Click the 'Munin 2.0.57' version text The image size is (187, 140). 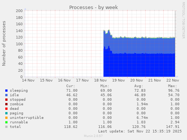93,136
